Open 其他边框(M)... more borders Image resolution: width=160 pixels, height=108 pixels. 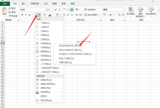49,100
